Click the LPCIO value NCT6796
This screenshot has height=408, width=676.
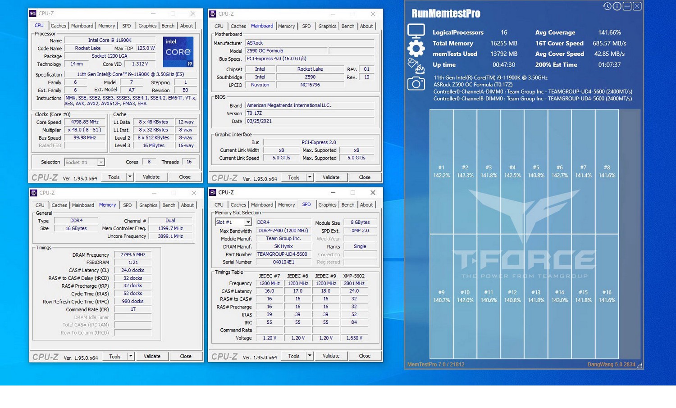[x=310, y=85]
